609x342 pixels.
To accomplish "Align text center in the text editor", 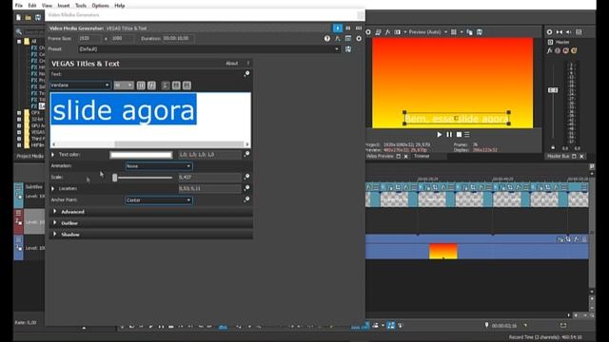I will pyautogui.click(x=176, y=85).
